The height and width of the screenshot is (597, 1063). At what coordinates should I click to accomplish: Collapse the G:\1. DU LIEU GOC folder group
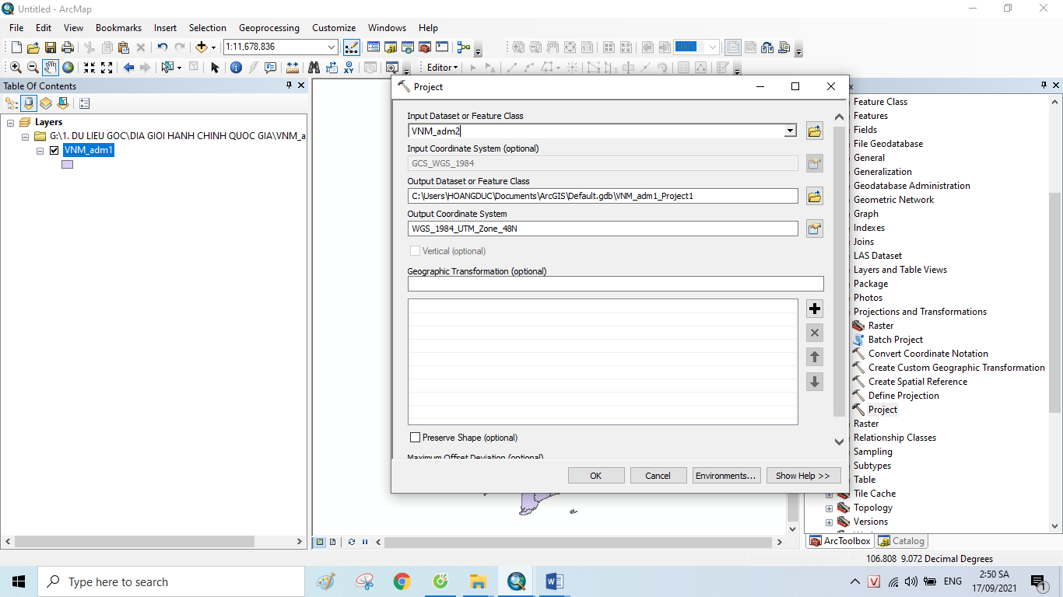tap(25, 137)
